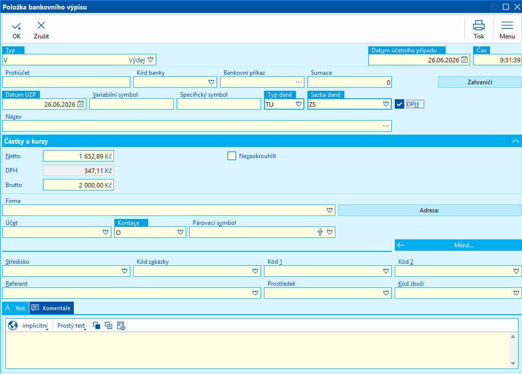Click the pin window icon in the title bar
This screenshot has width=522, height=374.
(x=495, y=6)
